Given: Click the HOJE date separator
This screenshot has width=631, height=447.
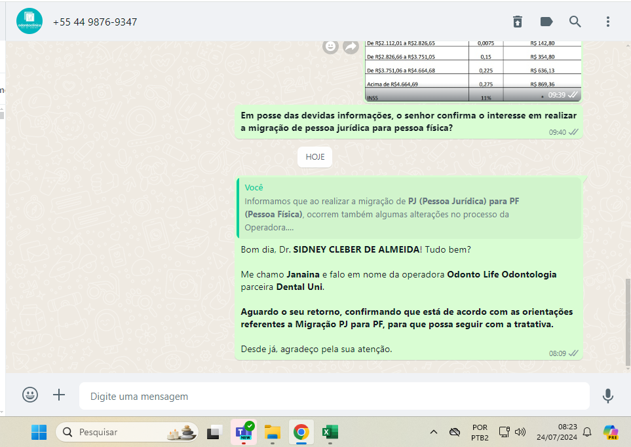Looking at the screenshot, I should 315,157.
